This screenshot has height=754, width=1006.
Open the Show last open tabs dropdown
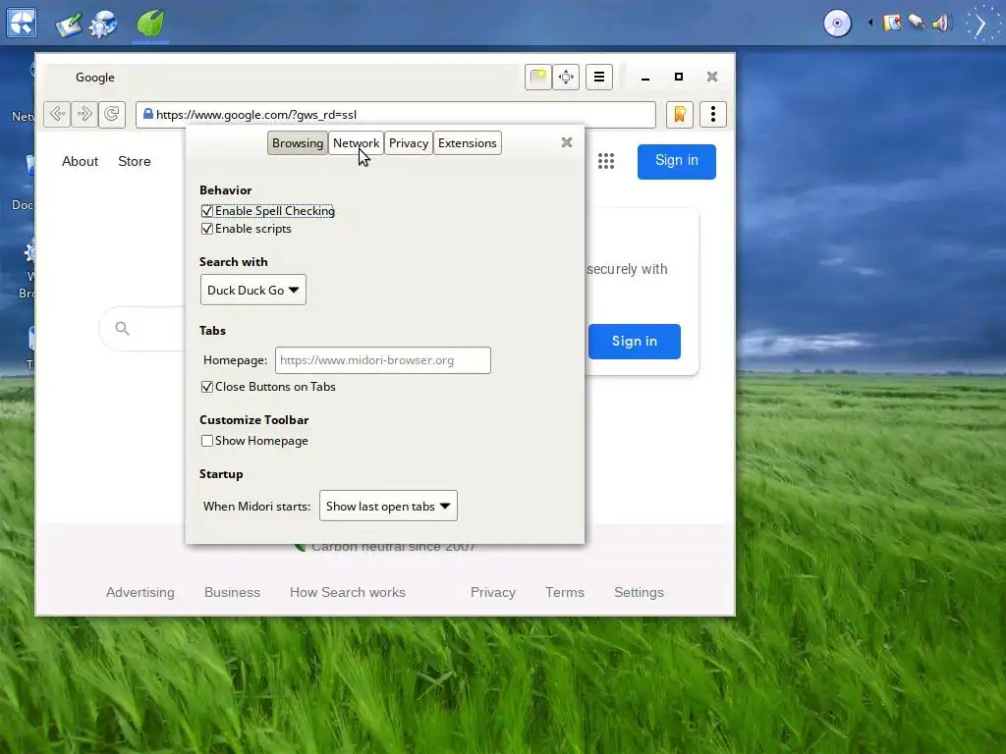[x=388, y=506]
